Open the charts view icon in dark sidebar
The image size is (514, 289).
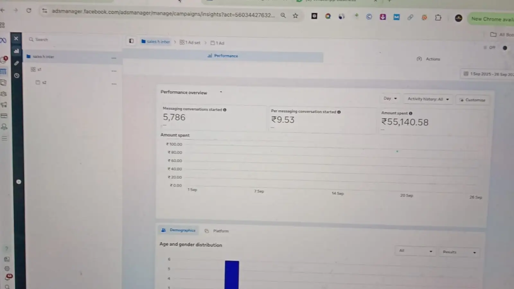pyautogui.click(x=16, y=51)
